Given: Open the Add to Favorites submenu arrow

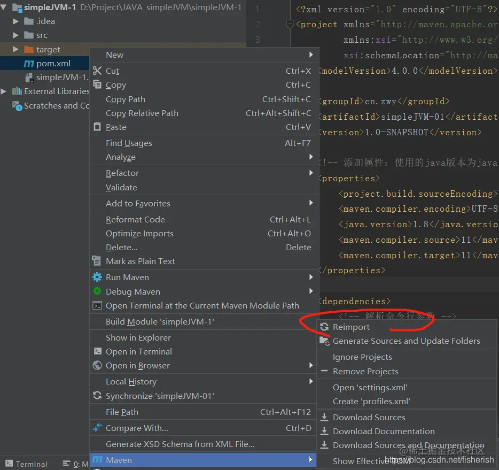Looking at the screenshot, I should (x=311, y=203).
